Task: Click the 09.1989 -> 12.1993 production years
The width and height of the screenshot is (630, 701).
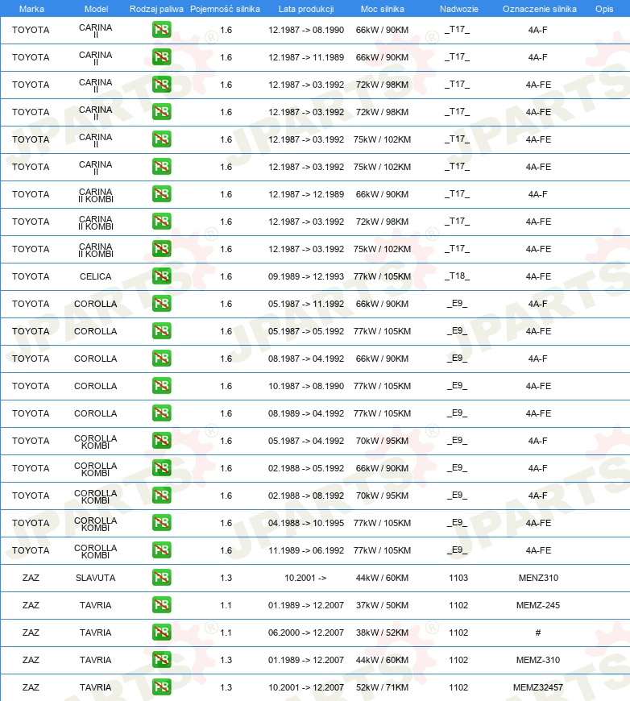Action: coord(306,276)
